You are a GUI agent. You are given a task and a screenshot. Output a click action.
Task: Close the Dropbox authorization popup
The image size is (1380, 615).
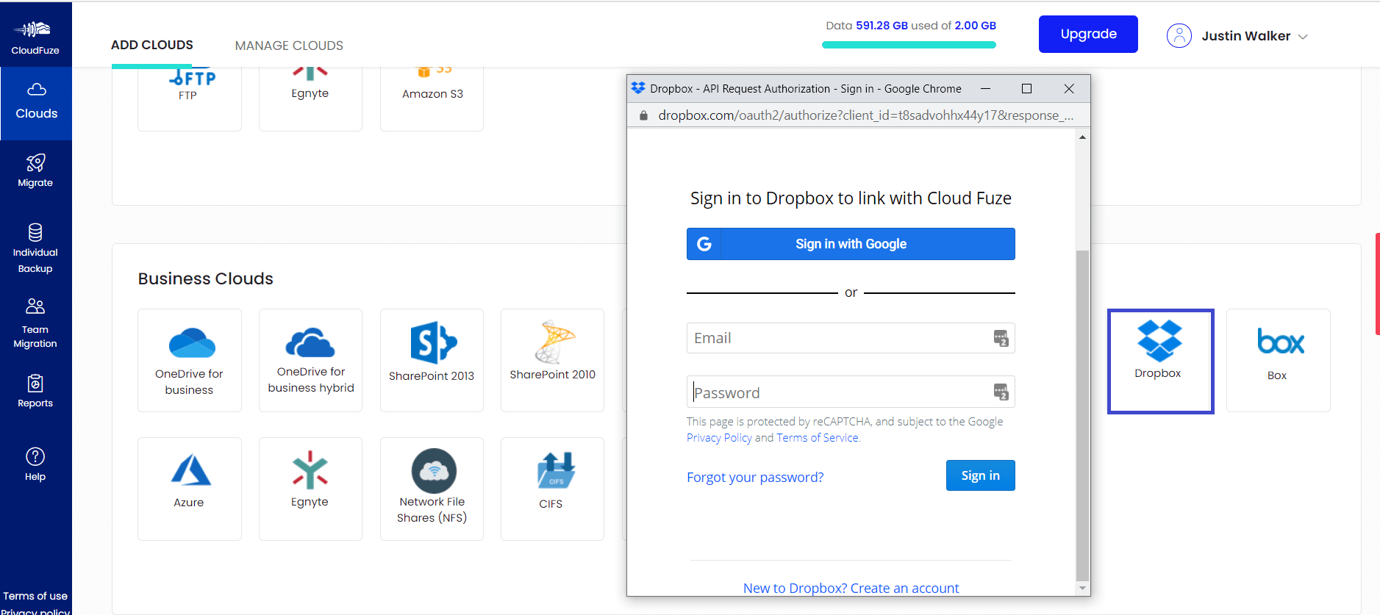[x=1069, y=89]
